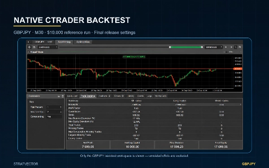Open the History tab
Image resolution: width=269 pixels, height=168 pixels.
(x=131, y=96)
